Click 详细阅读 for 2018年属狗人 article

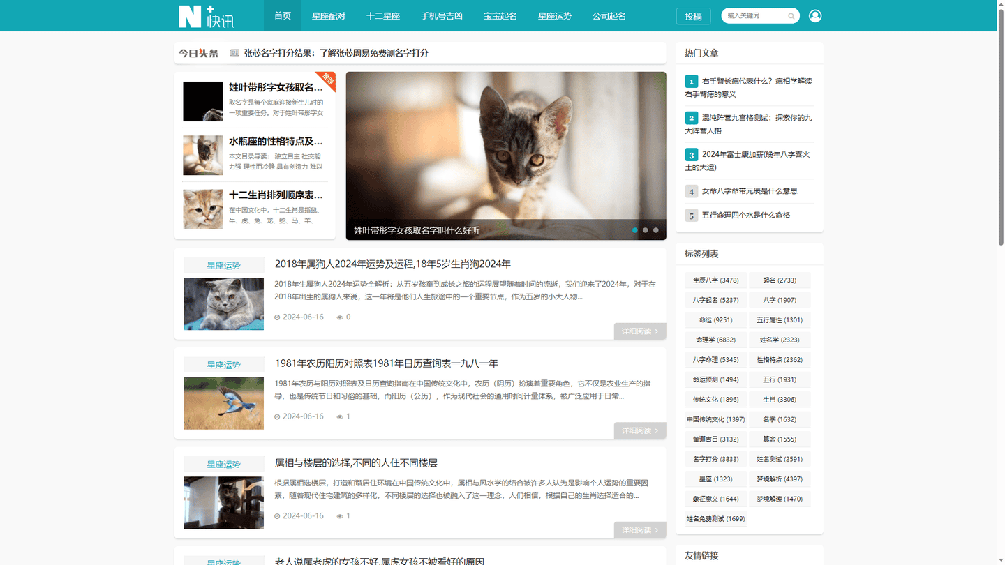640,331
